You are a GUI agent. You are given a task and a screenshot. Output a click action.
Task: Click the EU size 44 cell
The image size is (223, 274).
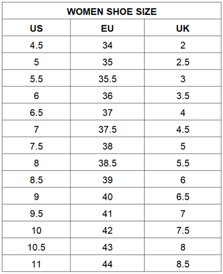[x=107, y=264]
